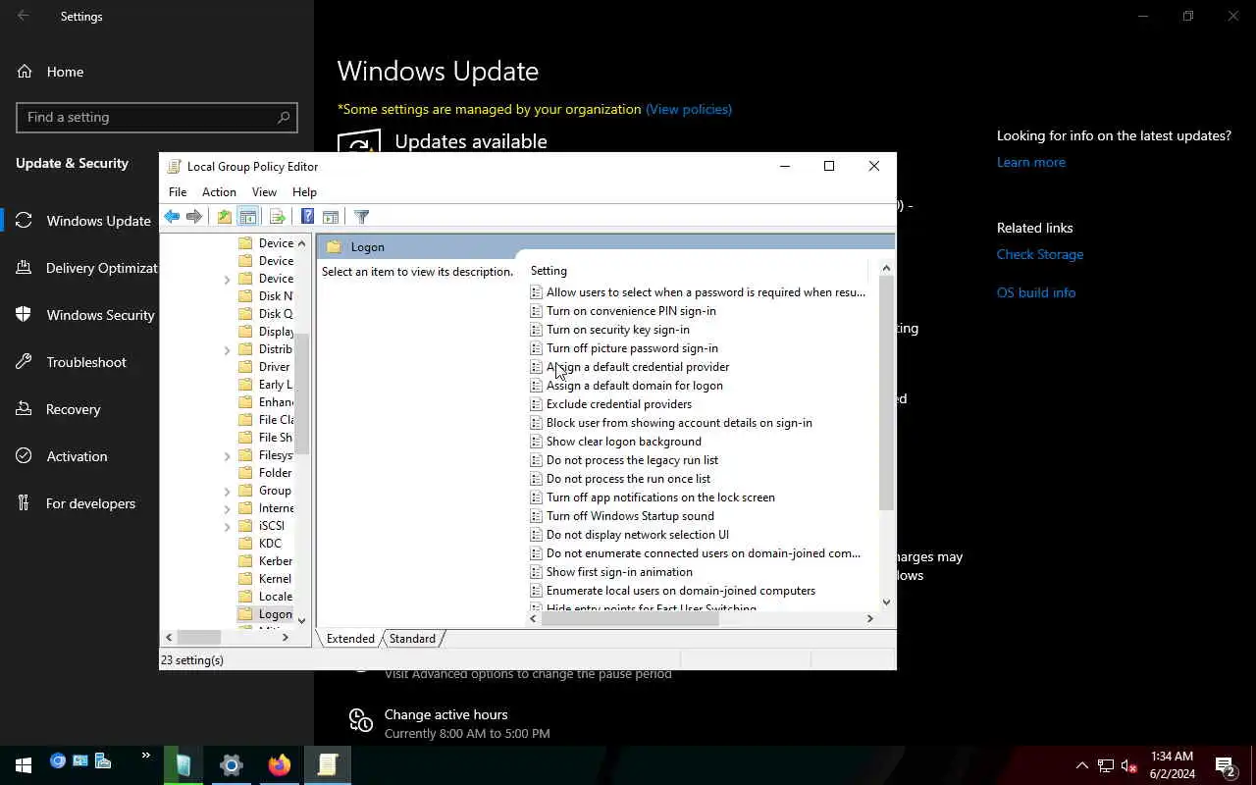Open Firefox from the taskbar
This screenshot has width=1256, height=785.
pyautogui.click(x=280, y=764)
